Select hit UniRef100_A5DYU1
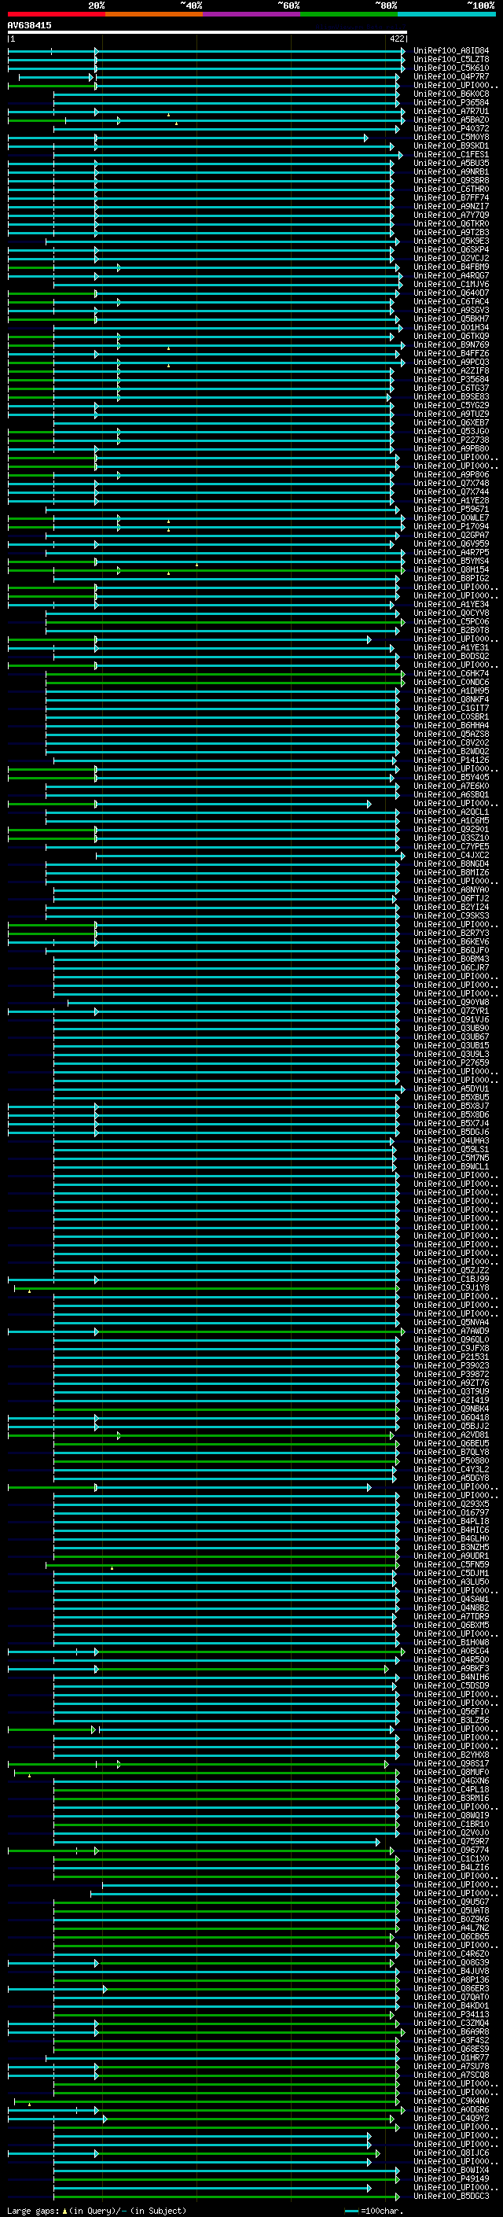 (x=450, y=1088)
